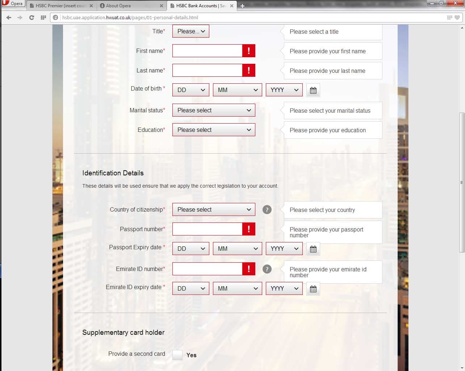Click the error indicator next to Passport number
This screenshot has height=371, width=465.
[x=248, y=229]
